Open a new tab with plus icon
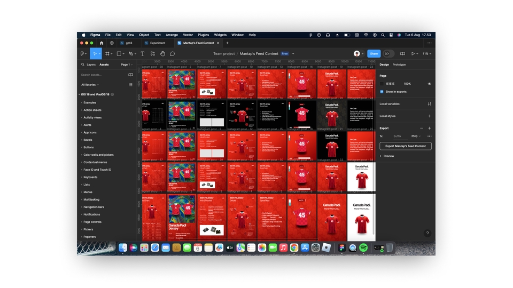This screenshot has width=513, height=288. [227, 43]
